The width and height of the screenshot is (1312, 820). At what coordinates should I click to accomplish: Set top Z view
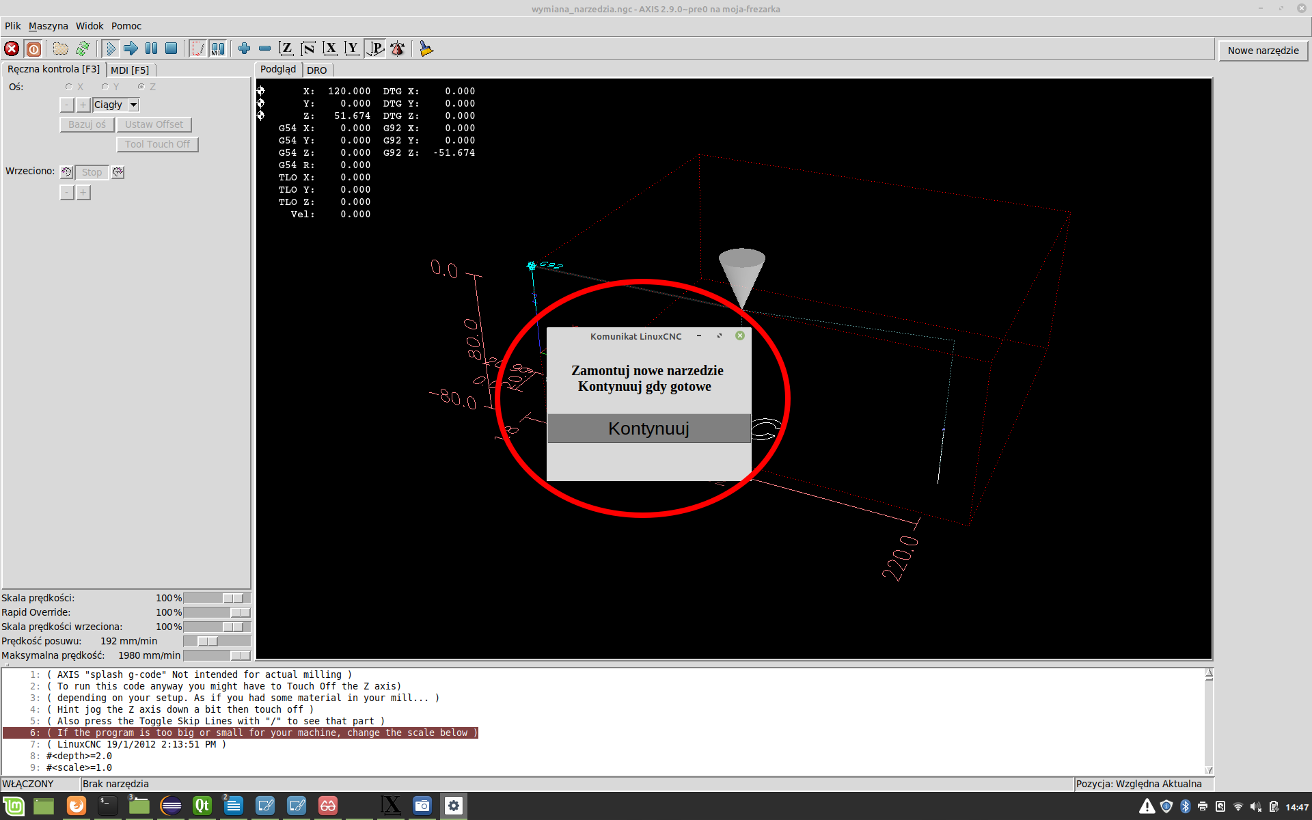click(x=286, y=49)
